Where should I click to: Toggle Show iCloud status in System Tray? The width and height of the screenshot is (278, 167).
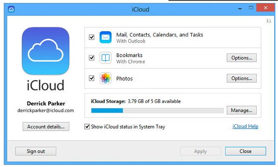pos(87,127)
